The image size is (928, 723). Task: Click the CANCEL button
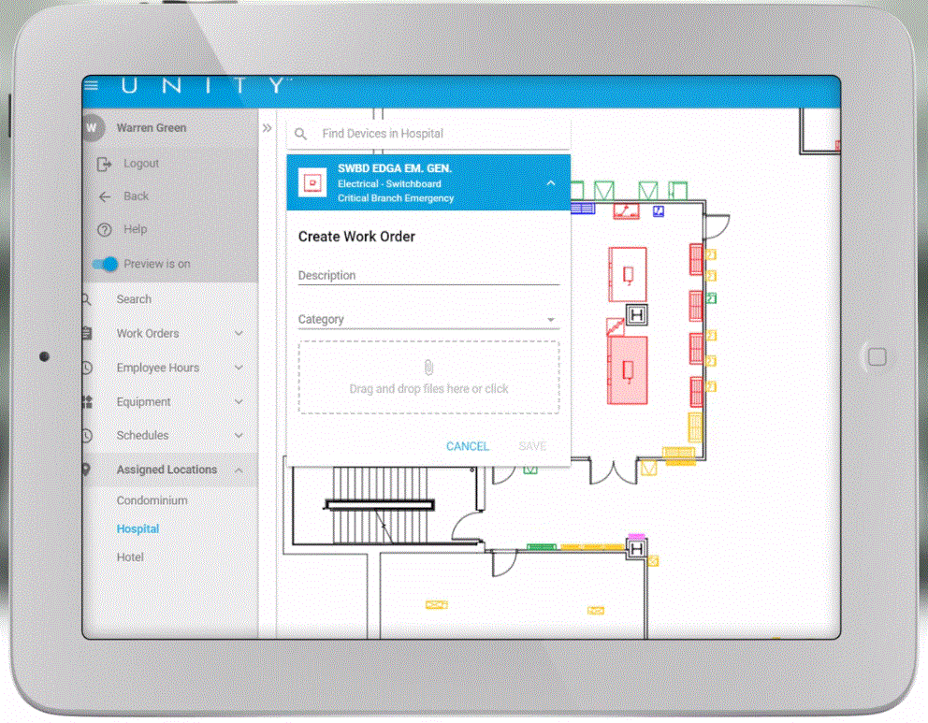tap(467, 446)
